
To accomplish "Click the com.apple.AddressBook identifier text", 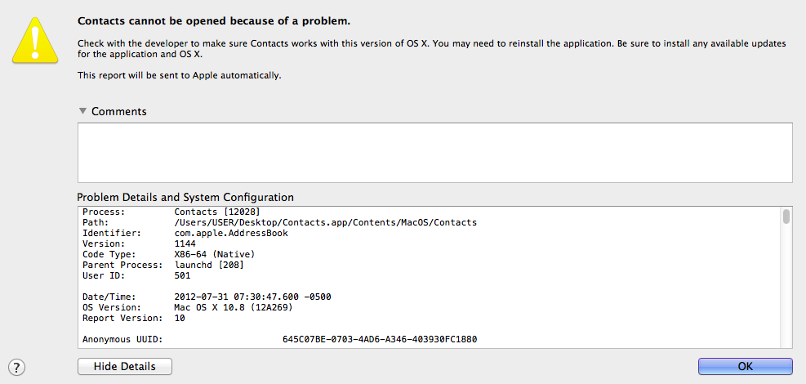I will [x=231, y=233].
